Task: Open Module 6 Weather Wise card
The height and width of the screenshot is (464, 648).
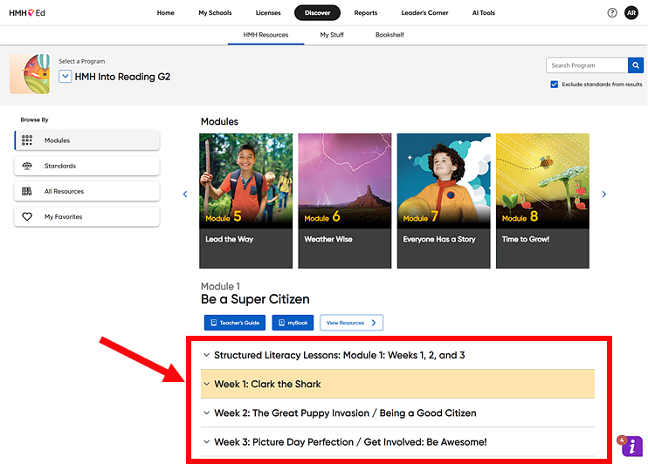Action: pos(345,201)
